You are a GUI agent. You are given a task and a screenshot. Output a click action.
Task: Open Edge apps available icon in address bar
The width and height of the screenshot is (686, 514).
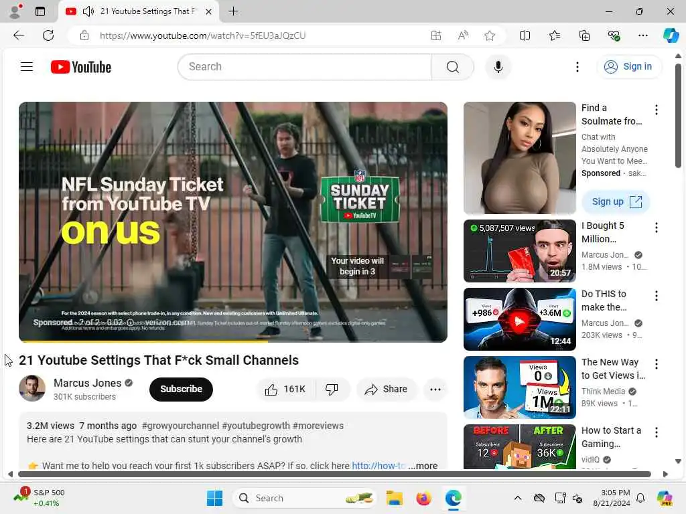pyautogui.click(x=435, y=35)
